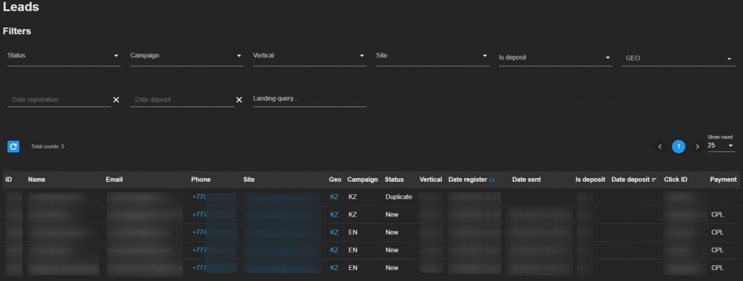743x281 pixels.
Task: Click the Date deposit input field
Action: 182,100
